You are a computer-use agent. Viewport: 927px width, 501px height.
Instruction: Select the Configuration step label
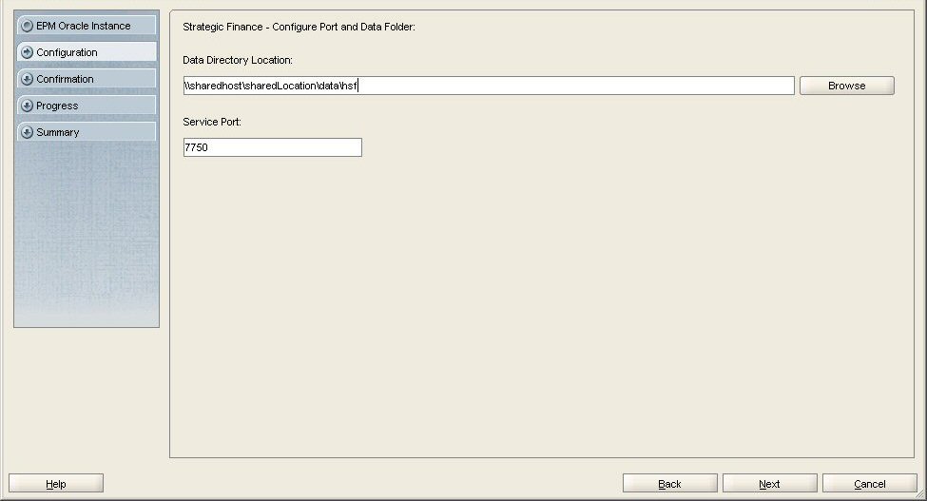(x=67, y=52)
